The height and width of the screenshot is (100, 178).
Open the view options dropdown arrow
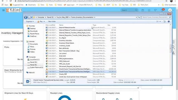pos(160,21)
